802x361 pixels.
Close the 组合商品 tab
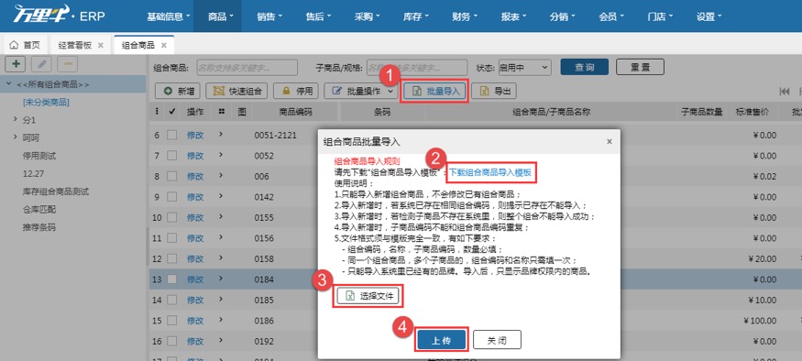(164, 45)
